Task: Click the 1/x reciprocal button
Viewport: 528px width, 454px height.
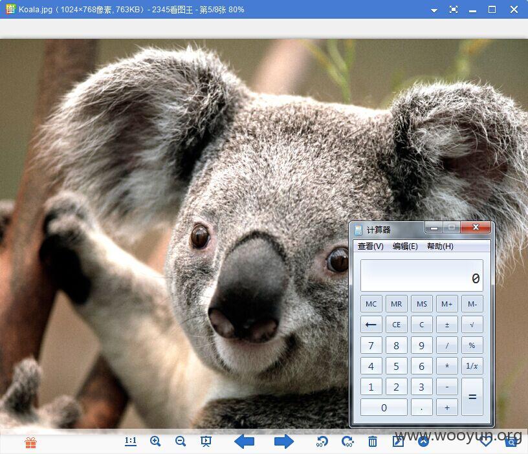Action: pyautogui.click(x=472, y=366)
